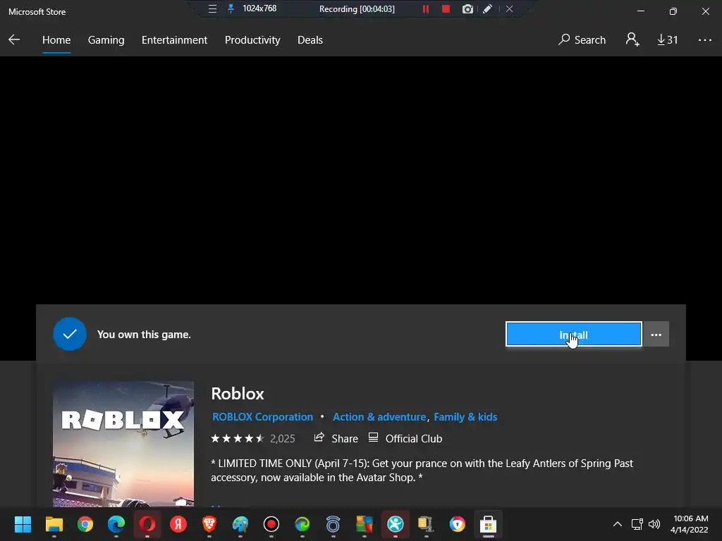Launch Microsoft Edge from taskbar
Image resolution: width=722 pixels, height=541 pixels.
click(116, 524)
